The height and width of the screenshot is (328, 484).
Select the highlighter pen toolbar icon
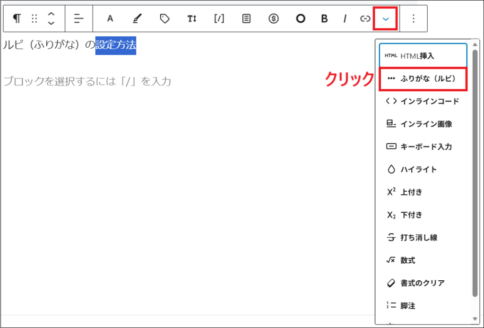[x=137, y=18]
